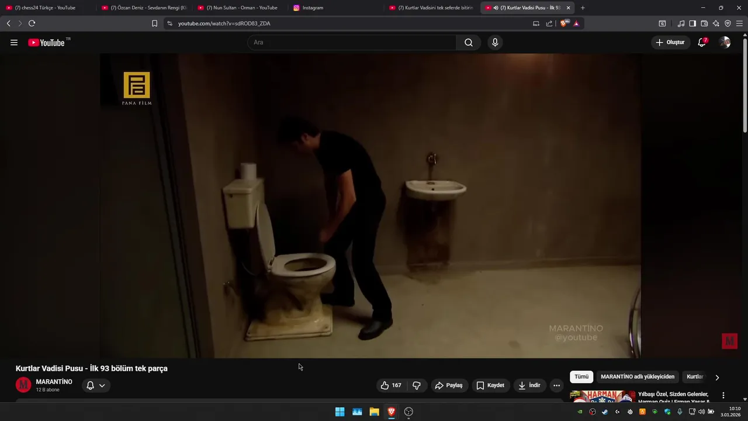Open the account avatar menu

point(725,43)
